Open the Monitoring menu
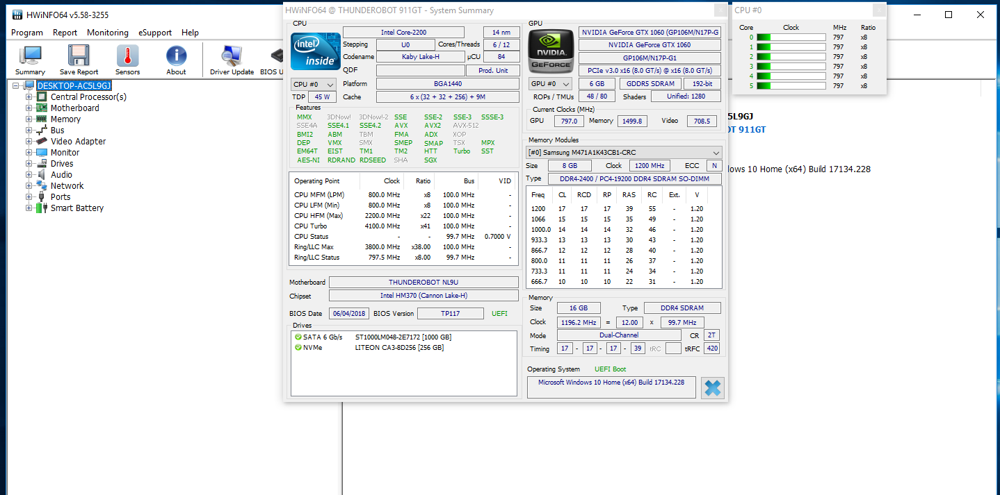Screen dimensions: 1000x495 [108, 33]
